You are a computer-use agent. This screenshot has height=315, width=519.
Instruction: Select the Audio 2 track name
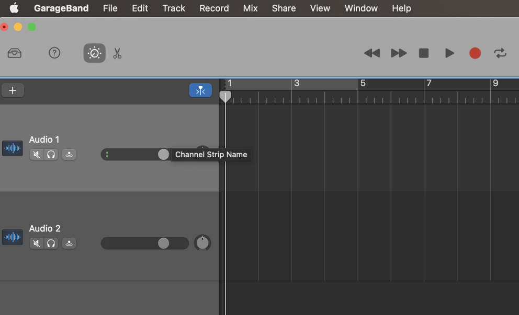coord(44,228)
